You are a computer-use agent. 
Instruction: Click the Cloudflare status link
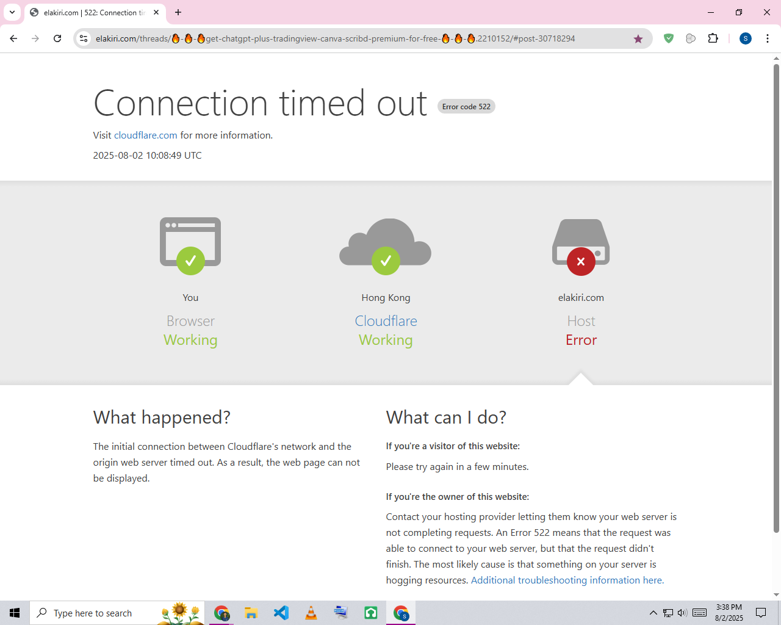pyautogui.click(x=386, y=321)
